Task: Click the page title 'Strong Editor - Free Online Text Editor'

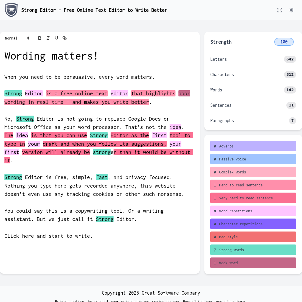Action: [94, 10]
